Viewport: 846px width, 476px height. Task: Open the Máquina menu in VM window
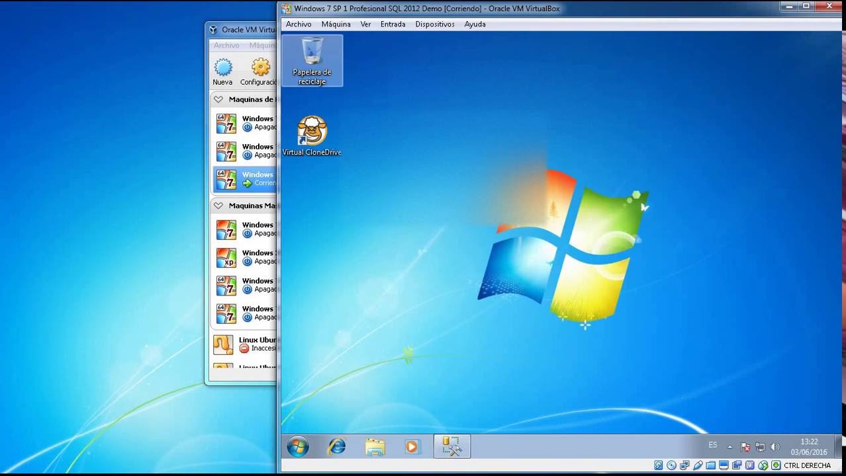tap(336, 24)
